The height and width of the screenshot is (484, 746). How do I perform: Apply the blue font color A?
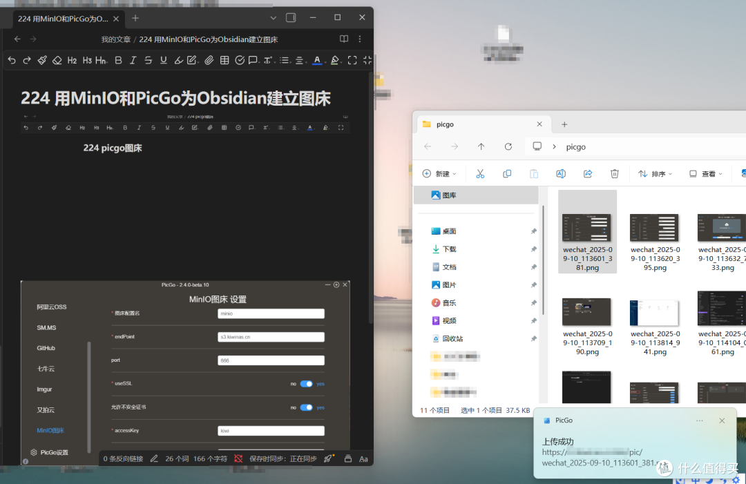coord(317,60)
